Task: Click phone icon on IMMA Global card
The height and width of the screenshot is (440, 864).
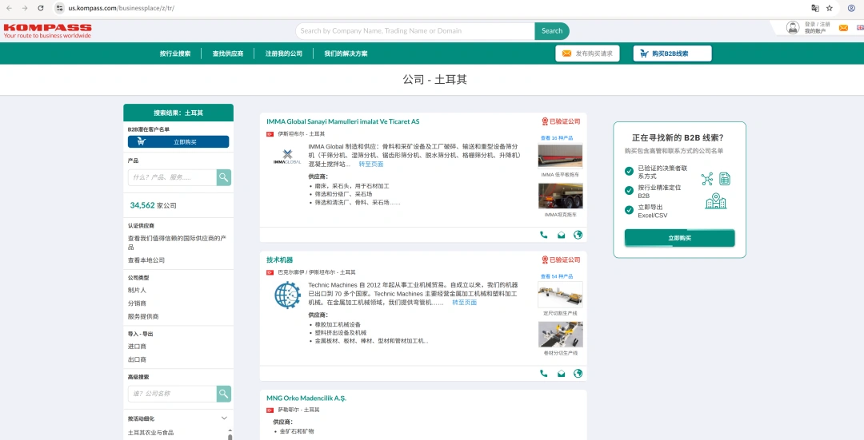Action: click(544, 235)
